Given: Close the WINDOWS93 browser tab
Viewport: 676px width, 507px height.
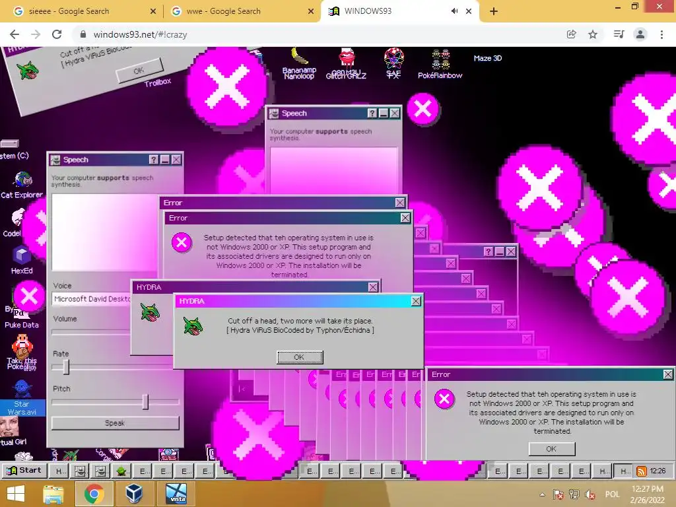Looking at the screenshot, I should pyautogui.click(x=469, y=11).
